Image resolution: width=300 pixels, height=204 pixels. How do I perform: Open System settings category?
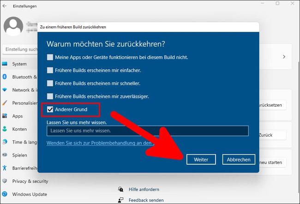[x=19, y=64]
